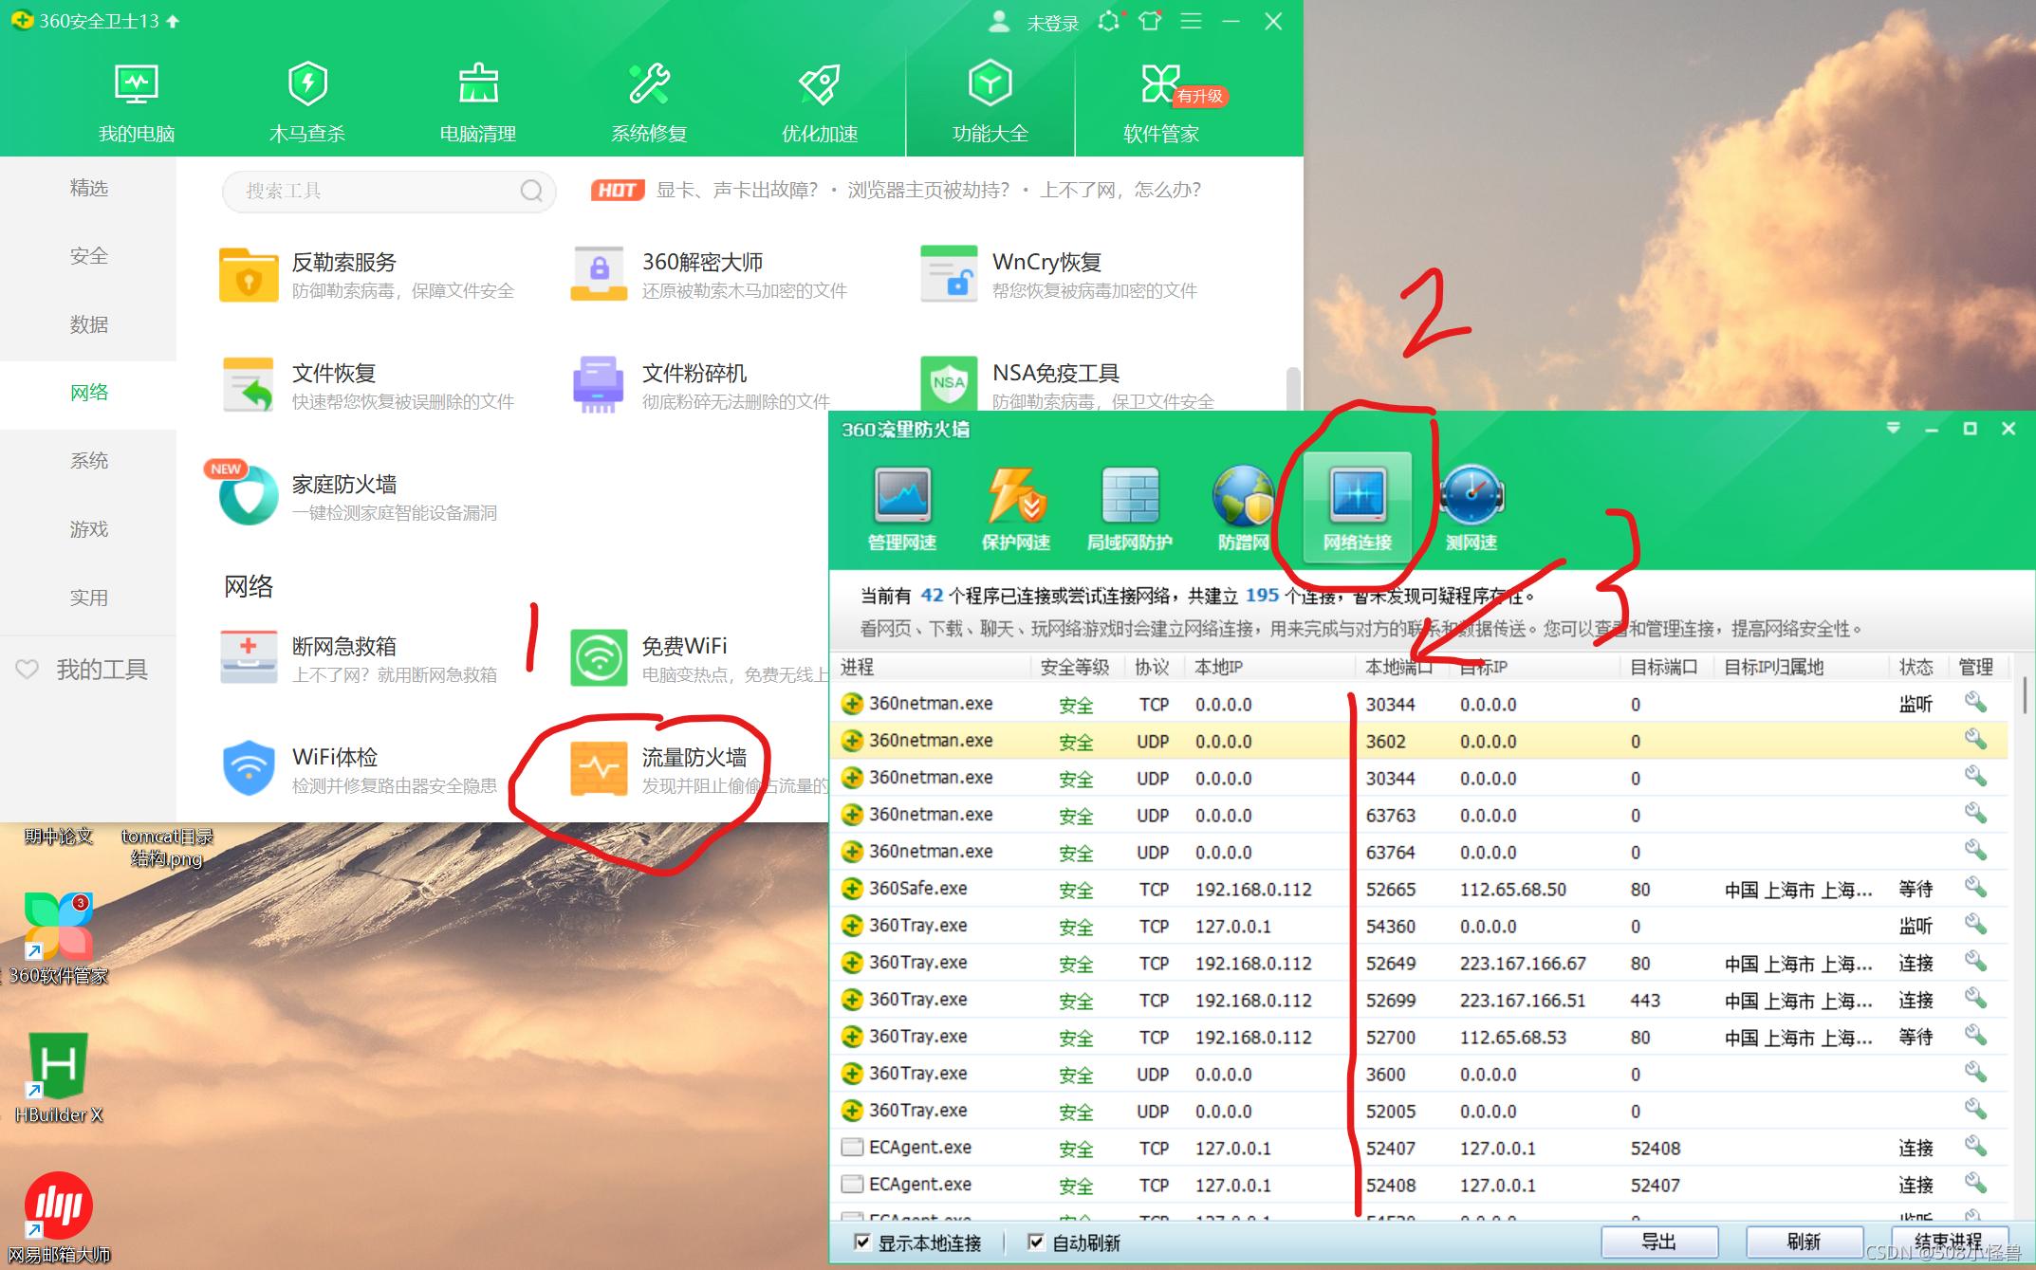
Task: Toggle the 显示本地连接 checkbox
Action: click(x=862, y=1242)
